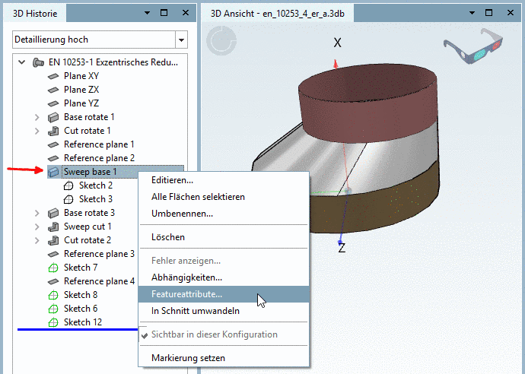Choose Alle Flächen selektieren menu entry
Viewport: 525px width, 374px height.
[x=224, y=197]
